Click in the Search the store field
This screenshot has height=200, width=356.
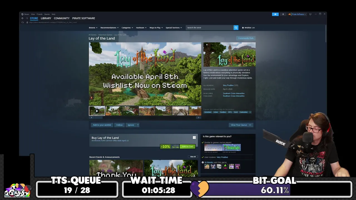tap(210, 27)
